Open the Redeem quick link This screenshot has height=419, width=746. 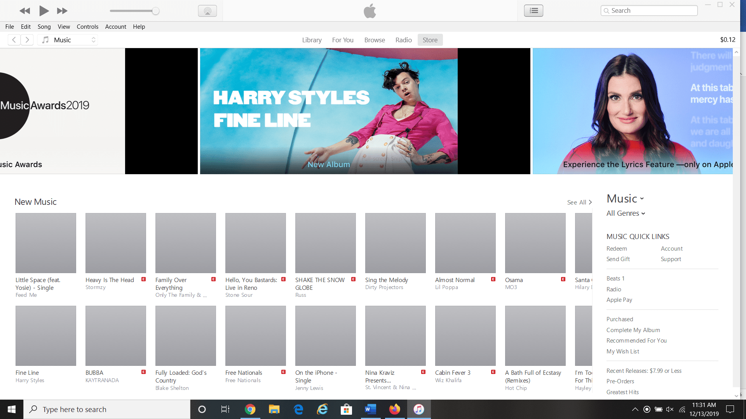pyautogui.click(x=617, y=248)
